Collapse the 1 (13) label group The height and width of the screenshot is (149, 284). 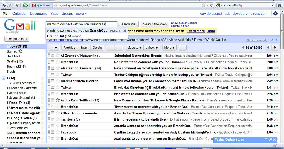tap(4, 78)
